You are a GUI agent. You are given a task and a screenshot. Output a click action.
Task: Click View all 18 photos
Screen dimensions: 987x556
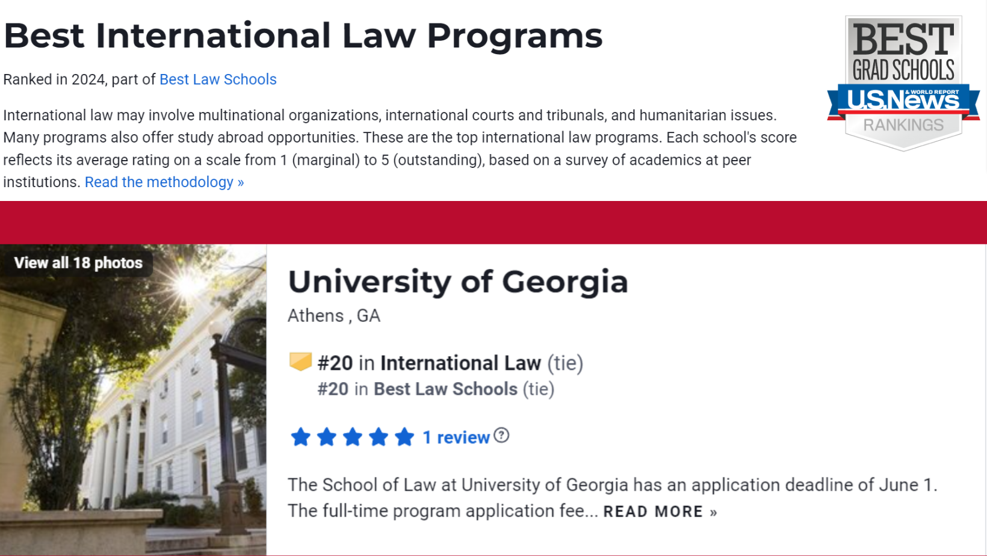click(78, 262)
